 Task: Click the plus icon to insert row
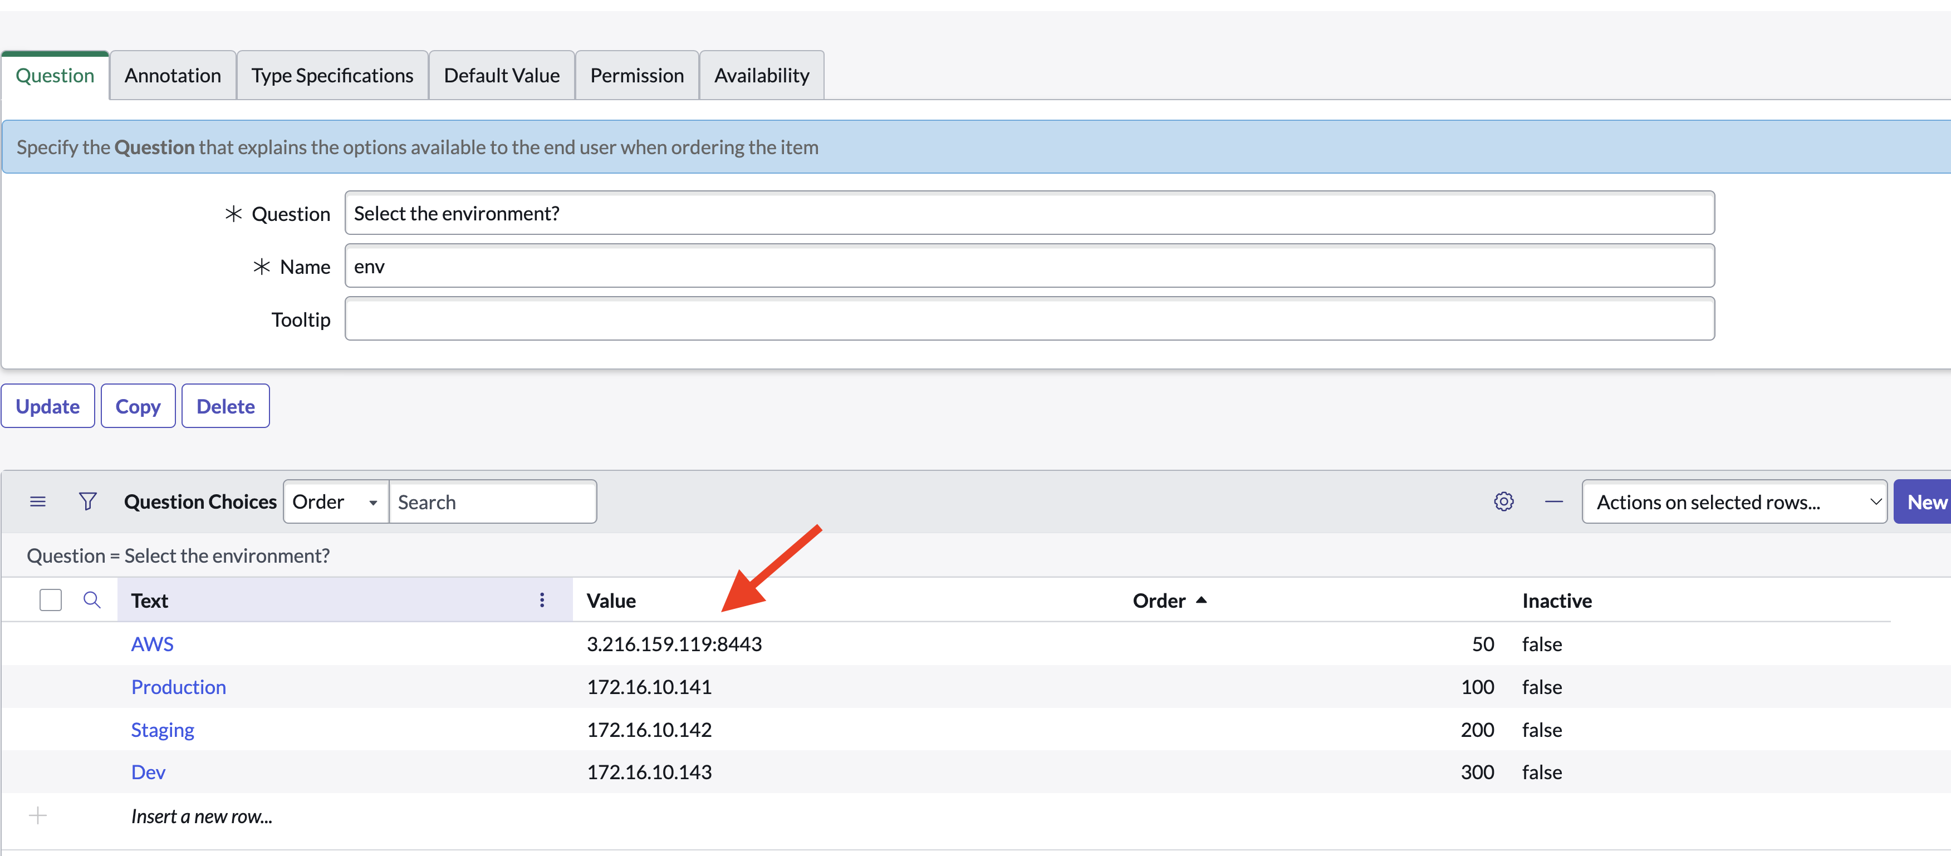point(38,815)
